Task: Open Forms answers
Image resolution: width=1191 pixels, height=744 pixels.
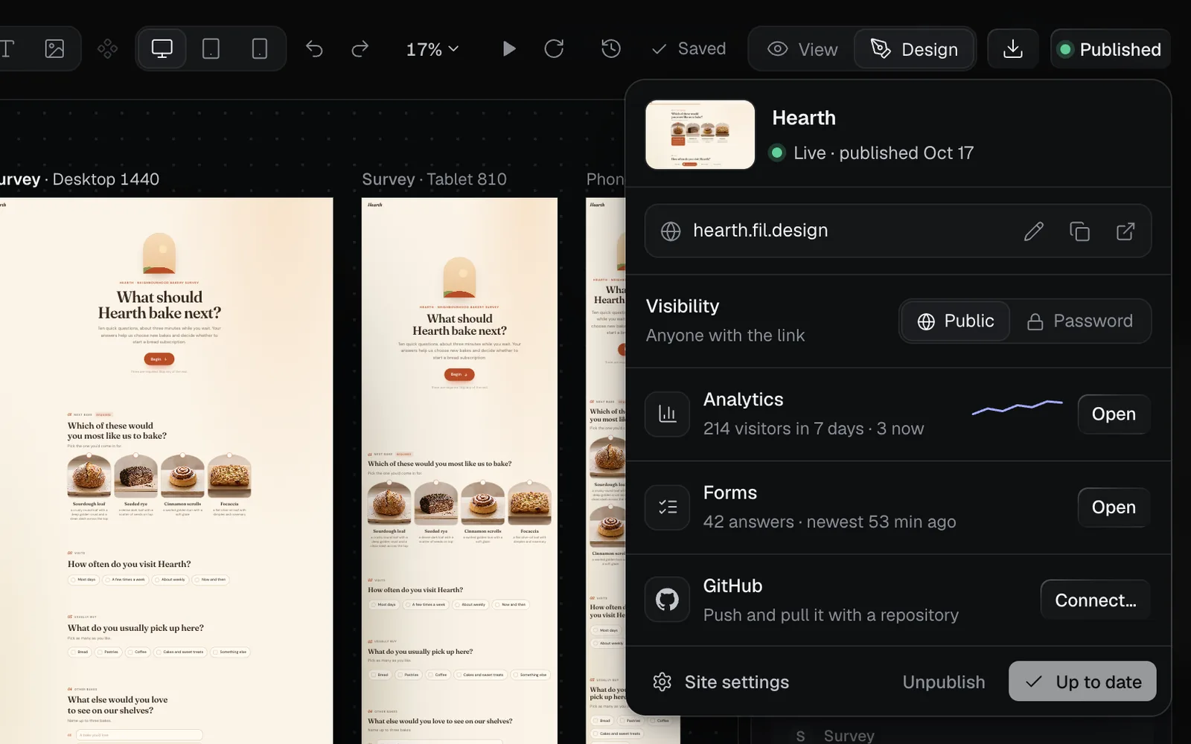Action: pos(1114,507)
